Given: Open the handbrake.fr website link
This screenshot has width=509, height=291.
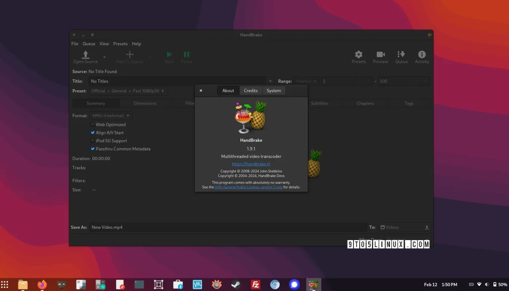Looking at the screenshot, I should (251, 164).
